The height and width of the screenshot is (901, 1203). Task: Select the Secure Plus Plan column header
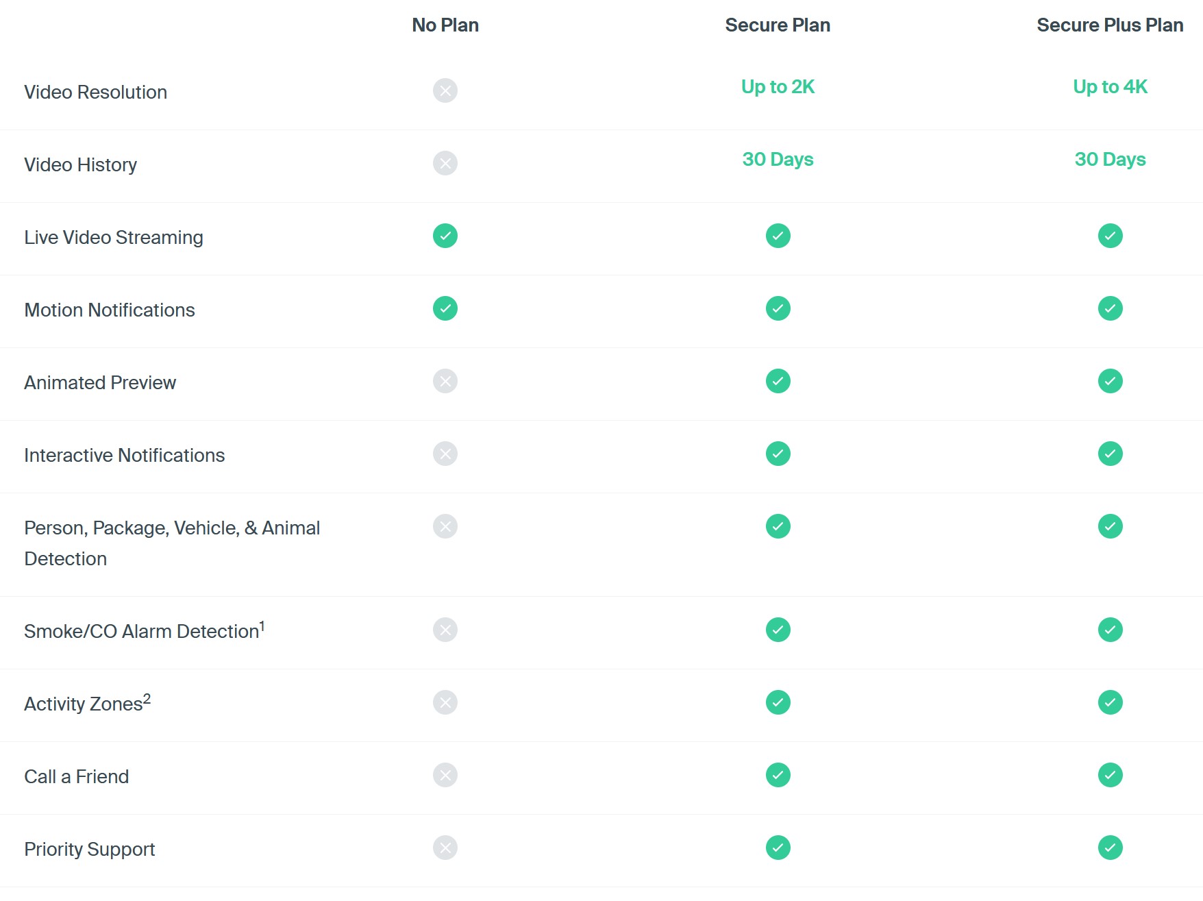tap(1110, 25)
